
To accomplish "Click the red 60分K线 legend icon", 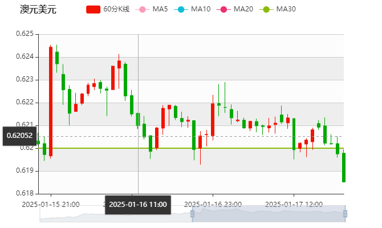I will pos(93,9).
